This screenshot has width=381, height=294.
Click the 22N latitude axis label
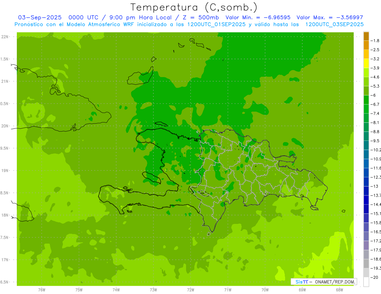[4, 37]
